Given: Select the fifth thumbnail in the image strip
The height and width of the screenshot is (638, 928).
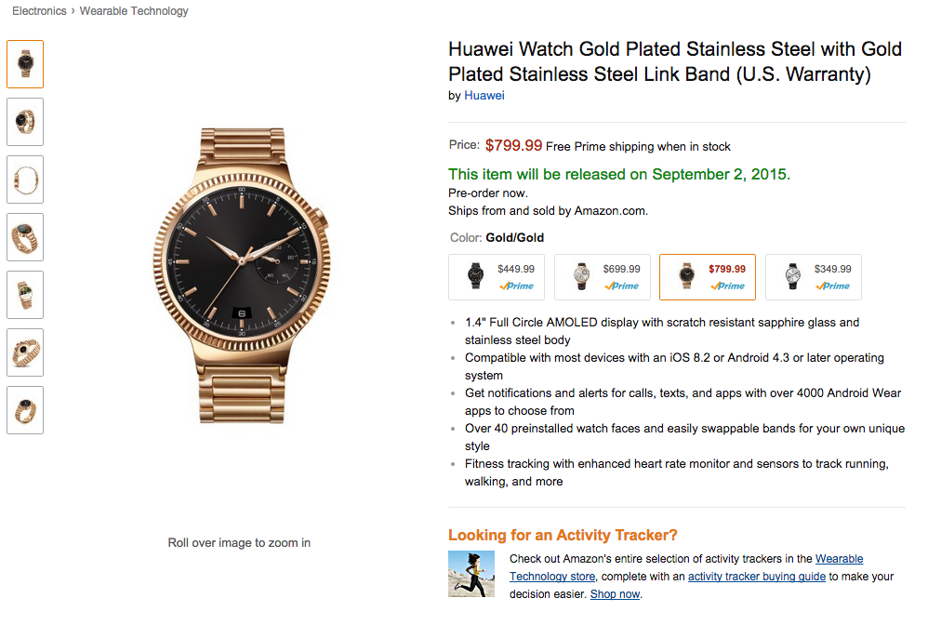Looking at the screenshot, I should pyautogui.click(x=25, y=295).
